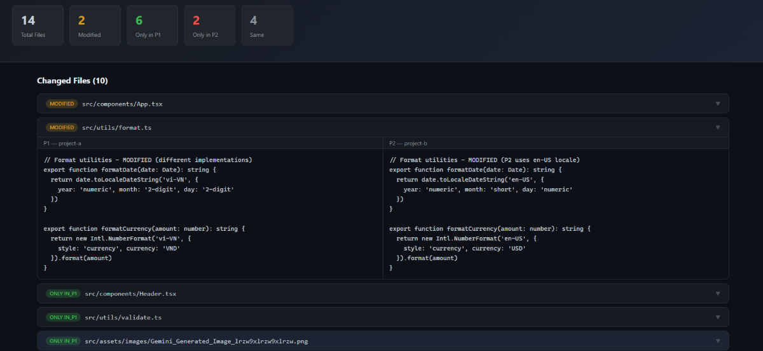Image resolution: width=763 pixels, height=351 pixels.
Task: Click the 'Changed Files (10)' heading
Action: tap(72, 81)
